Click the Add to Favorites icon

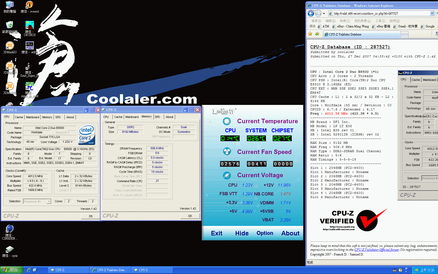[317, 34]
